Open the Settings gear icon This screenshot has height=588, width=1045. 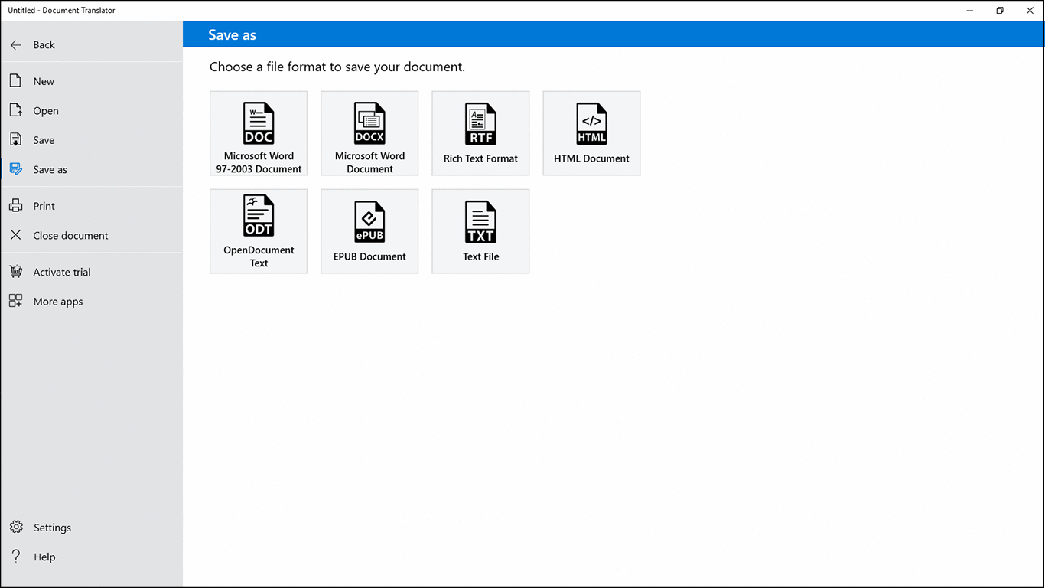coord(16,527)
